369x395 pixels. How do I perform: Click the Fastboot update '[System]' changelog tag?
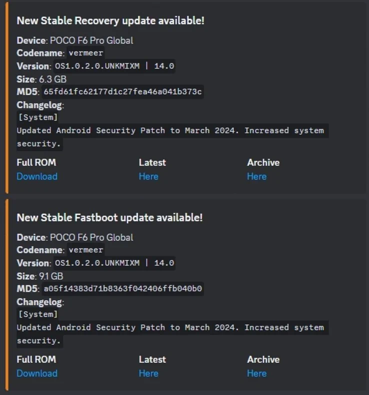pyautogui.click(x=38, y=315)
